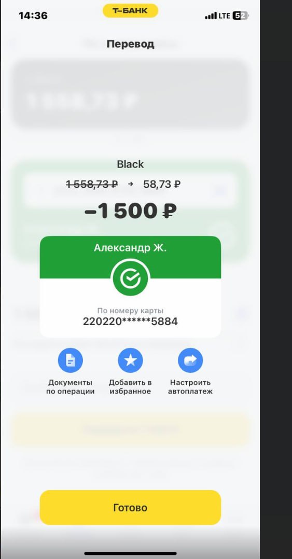Tap the Black account name
Screen dimensions: 292x559
click(x=131, y=164)
